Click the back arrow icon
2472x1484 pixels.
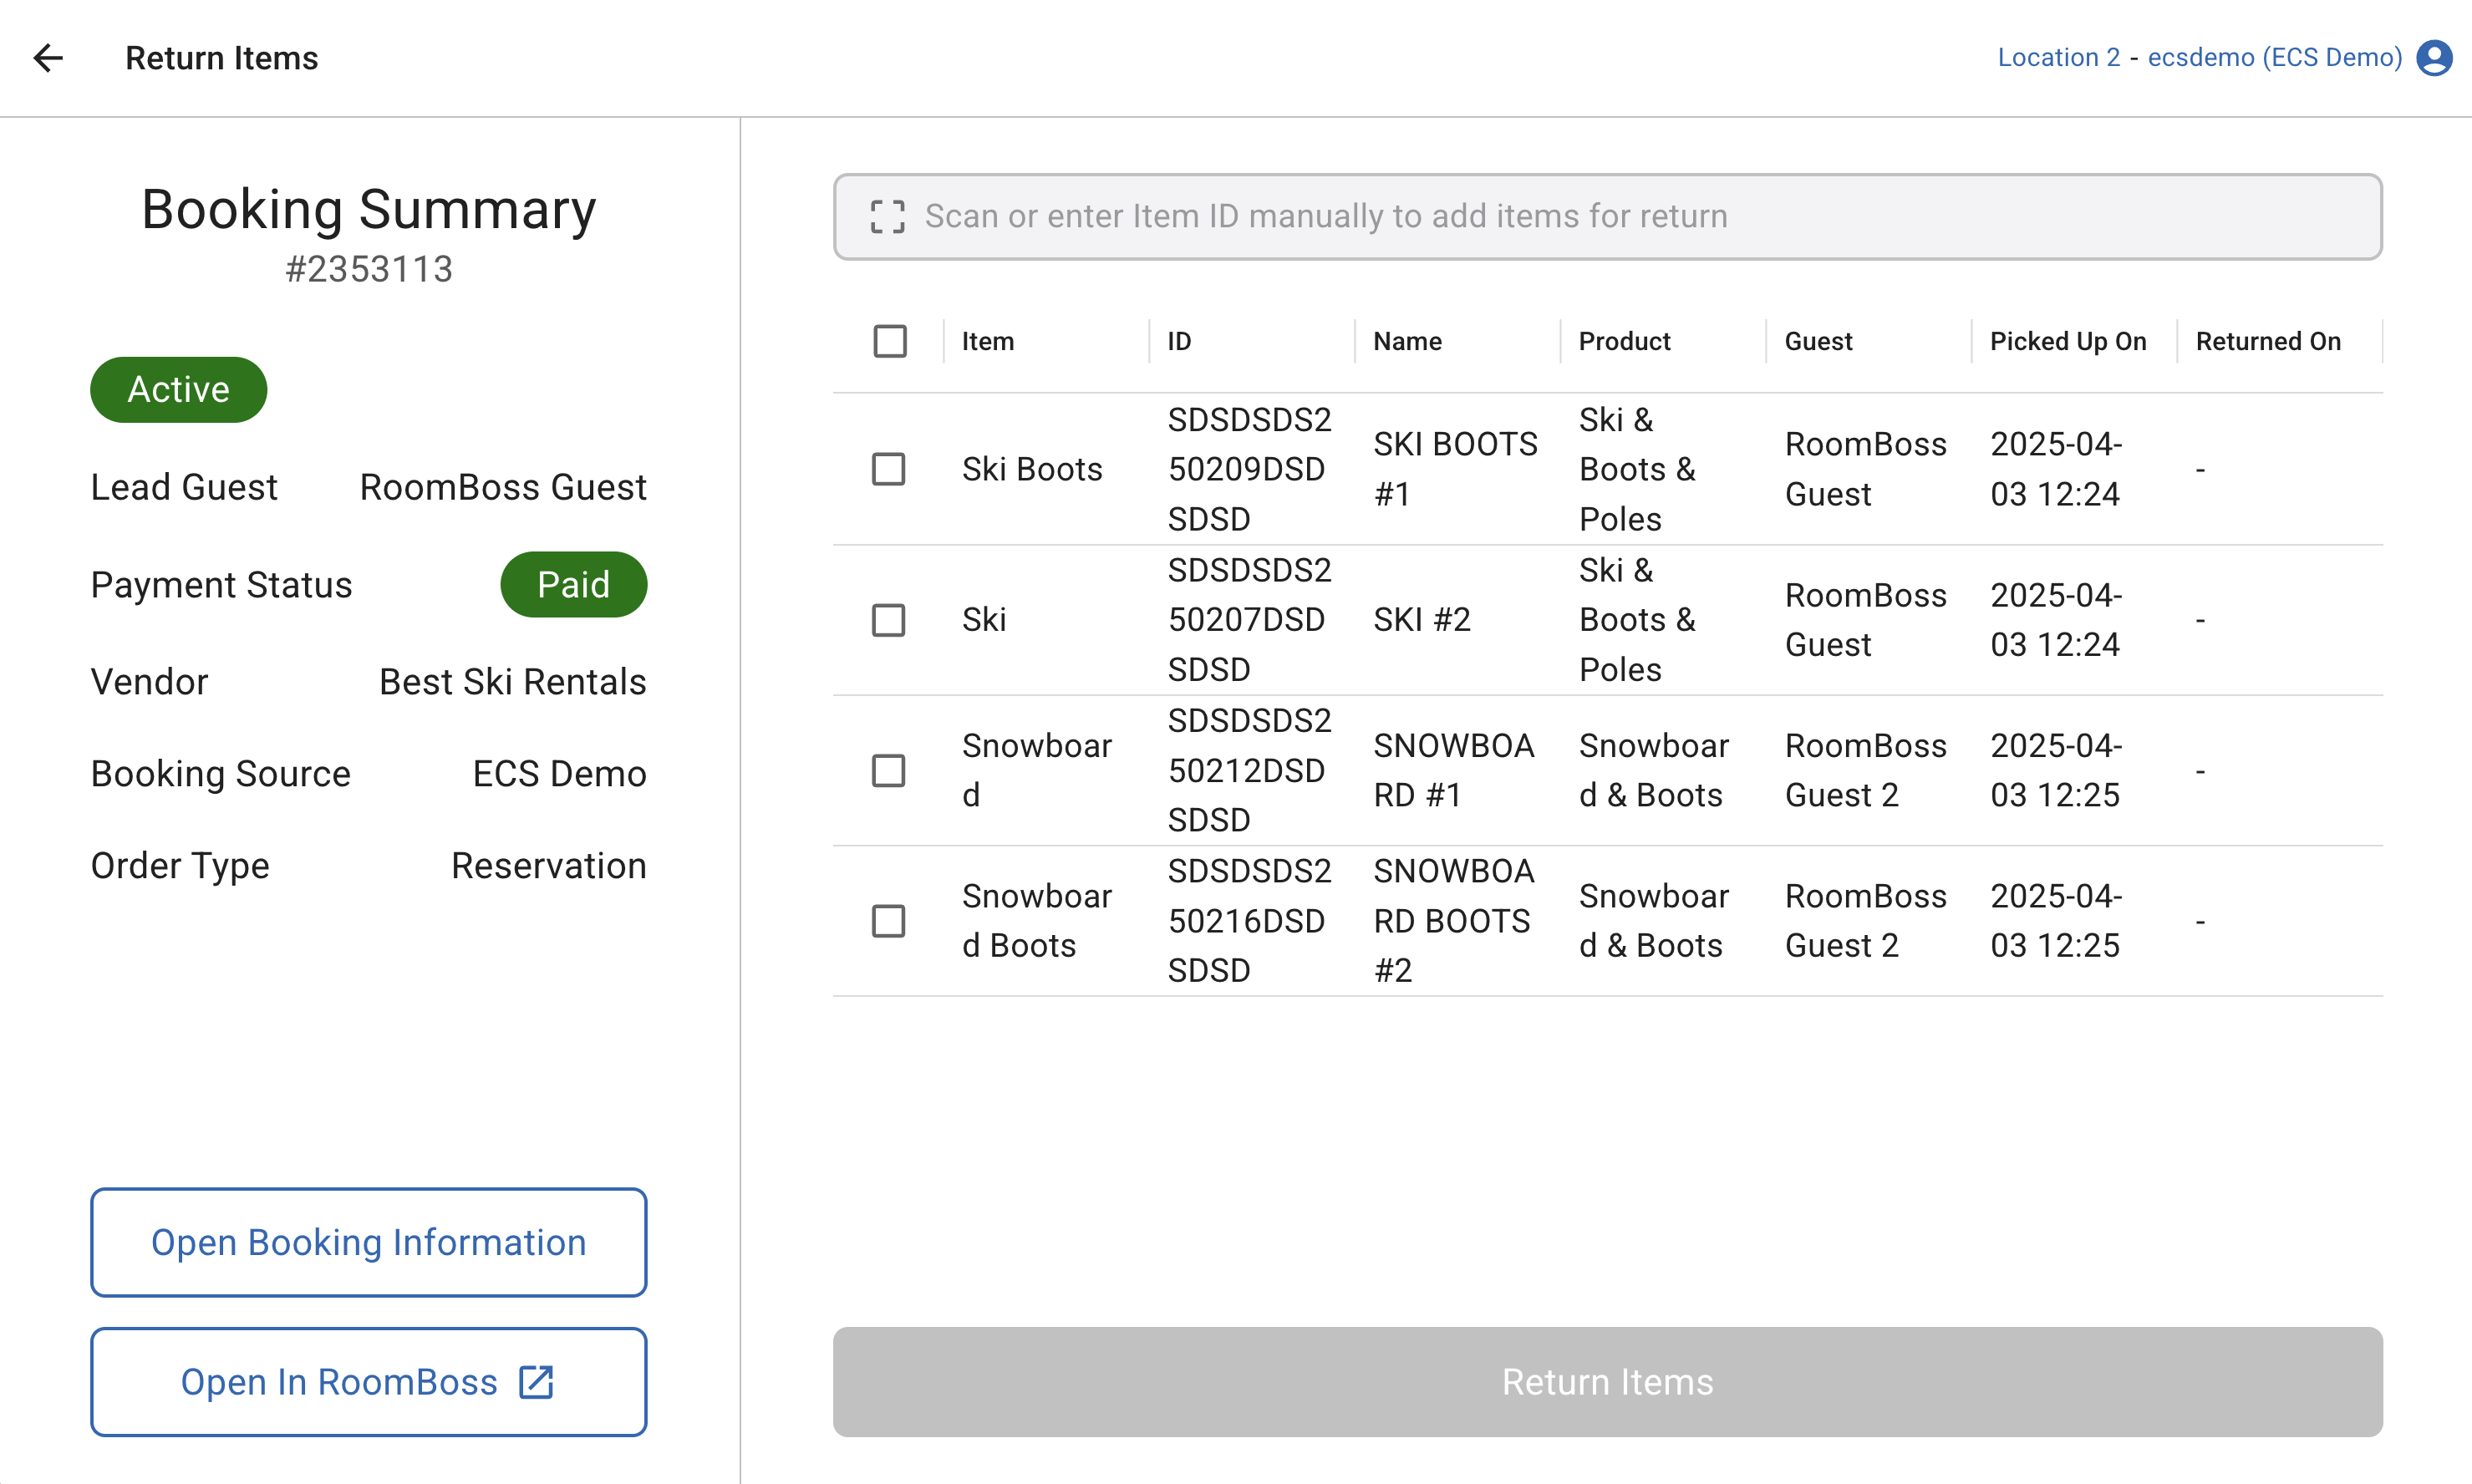click(48, 58)
